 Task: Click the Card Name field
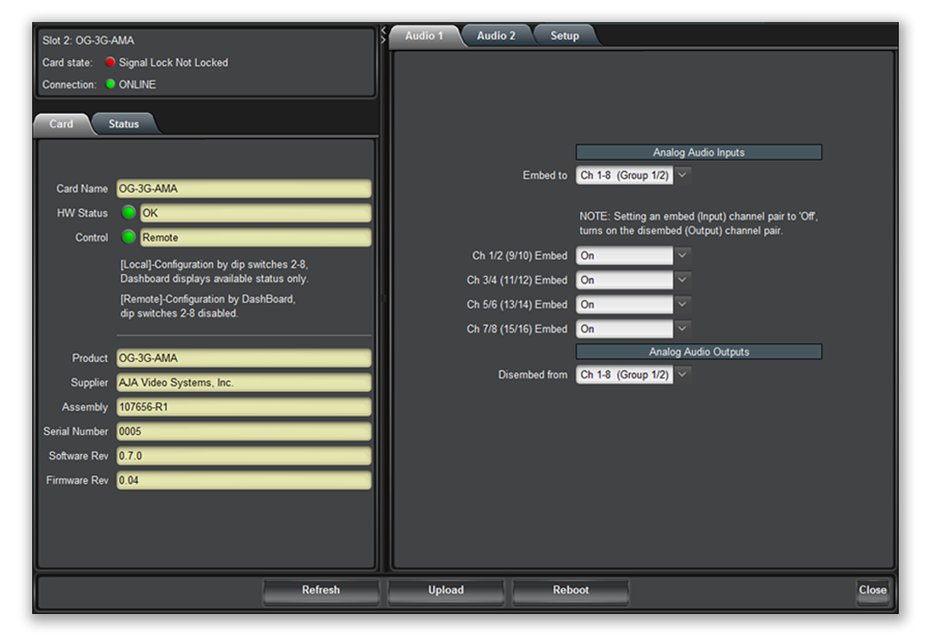pos(243,189)
